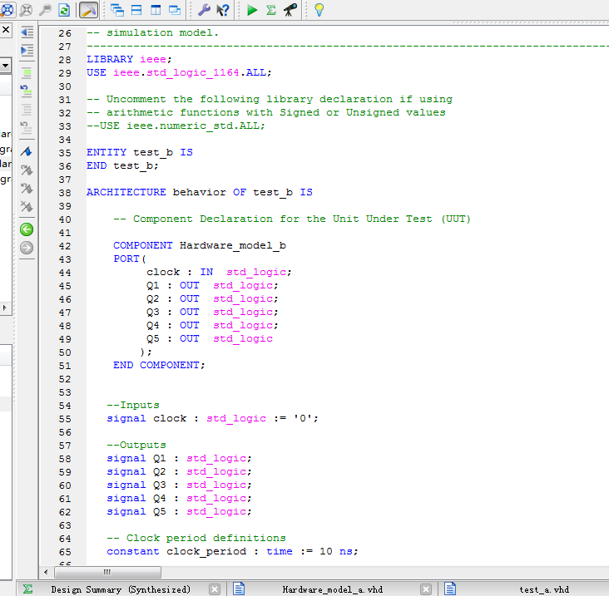Close the Design Summary tab
The width and height of the screenshot is (609, 596).
point(215,589)
